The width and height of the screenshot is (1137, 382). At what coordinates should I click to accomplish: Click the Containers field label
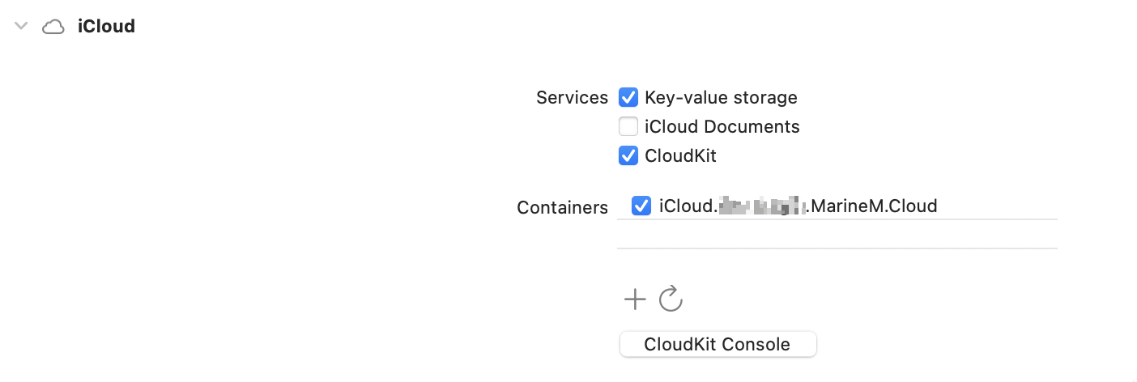coord(562,207)
